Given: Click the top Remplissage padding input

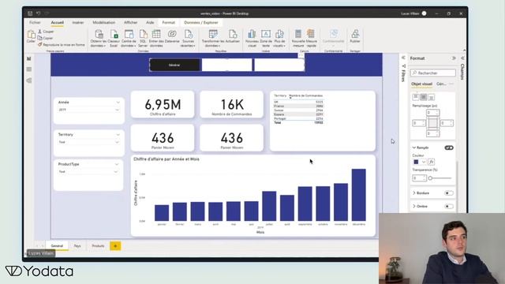Looking at the screenshot, I should (433, 112).
